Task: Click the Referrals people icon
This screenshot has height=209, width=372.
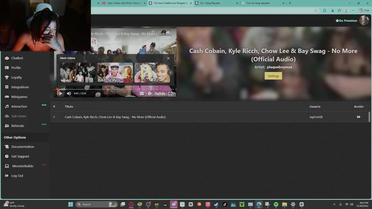Action: [7, 126]
